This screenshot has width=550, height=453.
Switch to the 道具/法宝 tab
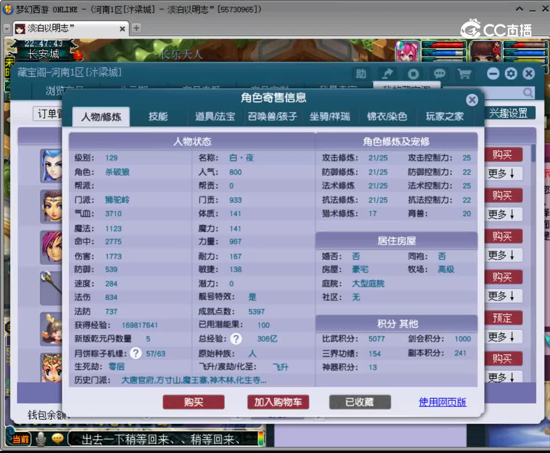coord(215,117)
